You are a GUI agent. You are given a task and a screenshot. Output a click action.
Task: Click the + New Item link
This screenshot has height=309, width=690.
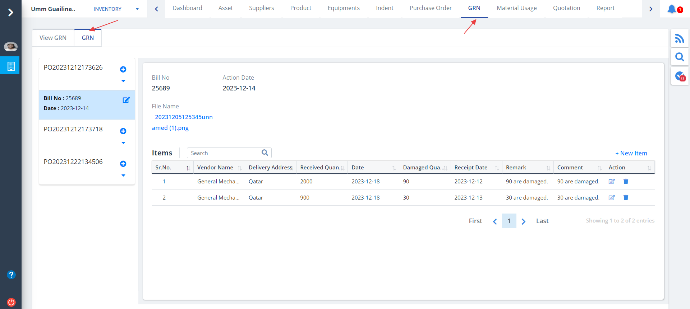pos(631,153)
